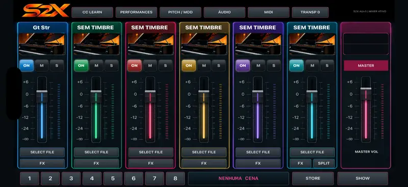Open FX for the green channel
Viewport: 408px width, 187px height.
(96, 164)
